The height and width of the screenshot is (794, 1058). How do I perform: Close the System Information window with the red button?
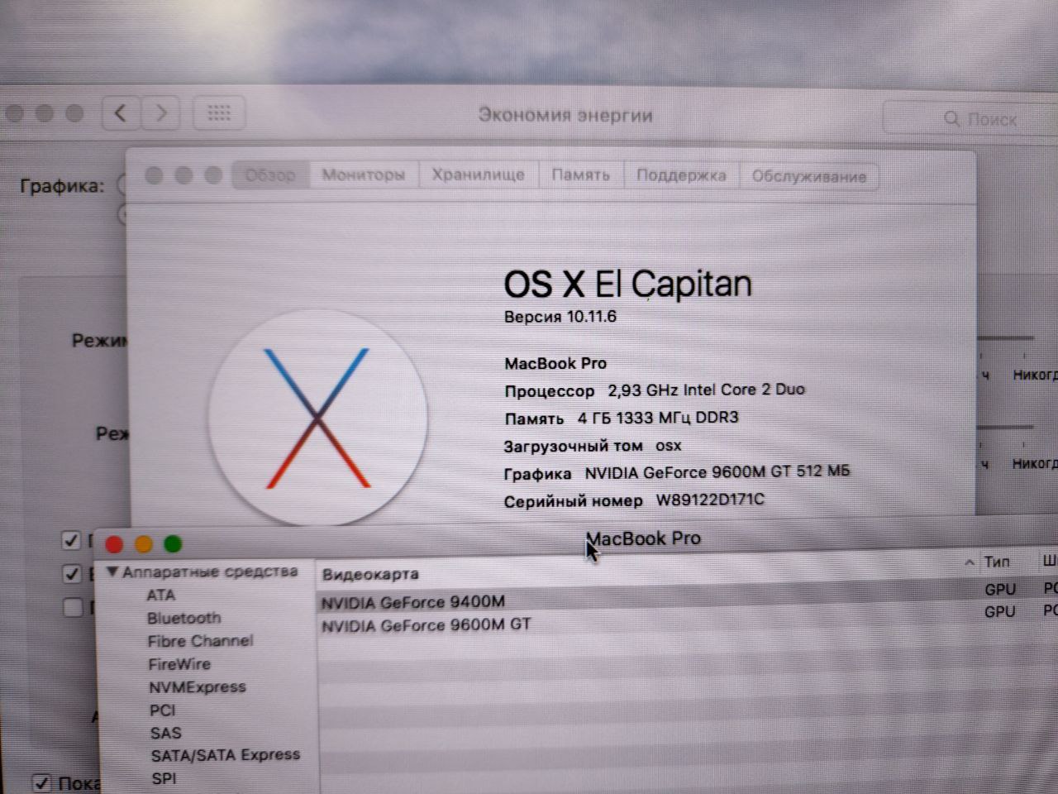(114, 544)
